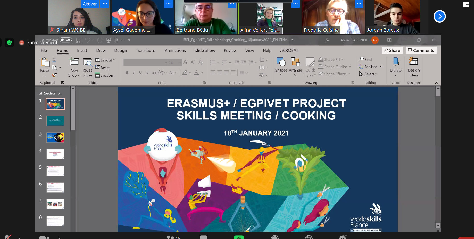This screenshot has width=474, height=239.
Task: Open font size combo box
Action: coord(175,62)
